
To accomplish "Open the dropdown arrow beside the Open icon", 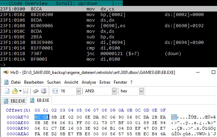I will (x=20, y=91).
